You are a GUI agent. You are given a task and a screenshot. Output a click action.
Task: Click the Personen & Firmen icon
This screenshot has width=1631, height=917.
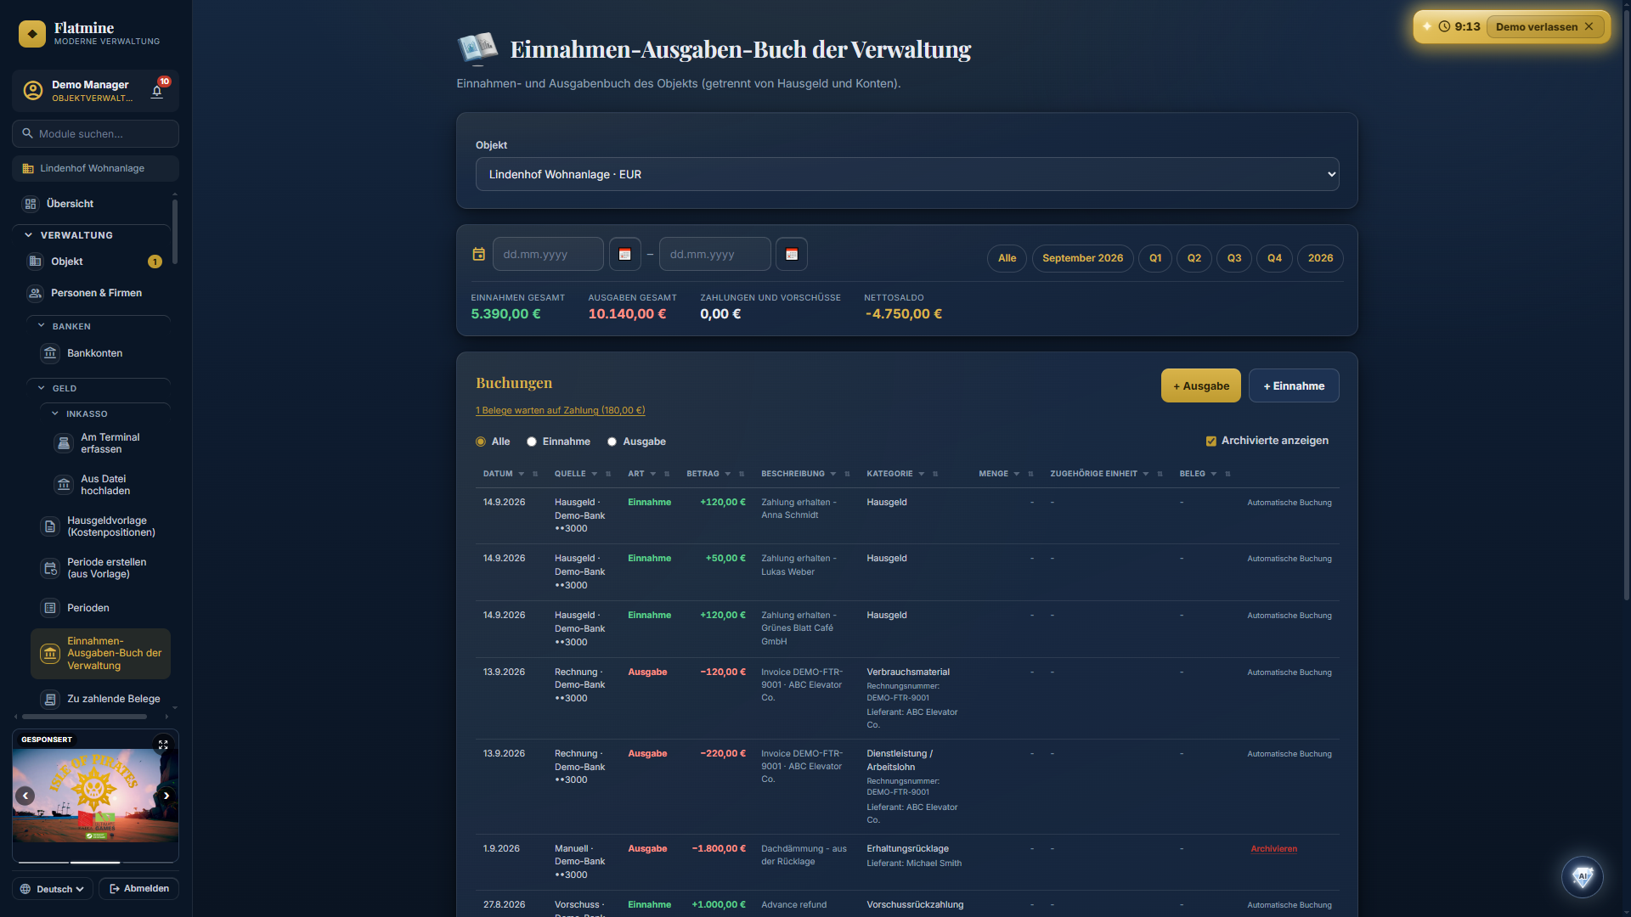point(35,293)
